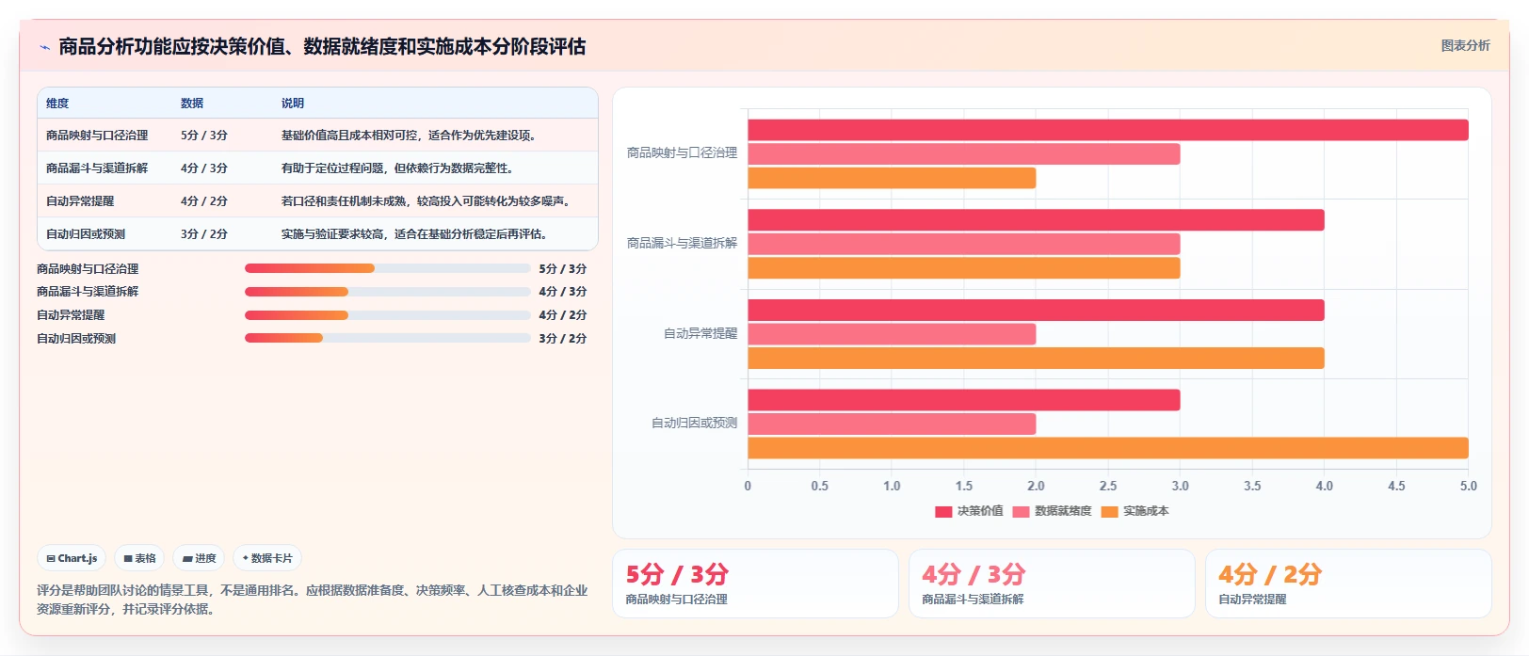Click table value 3分 / 2分 in 自动归因 row
The width and height of the screenshot is (1529, 656).
pos(204,234)
